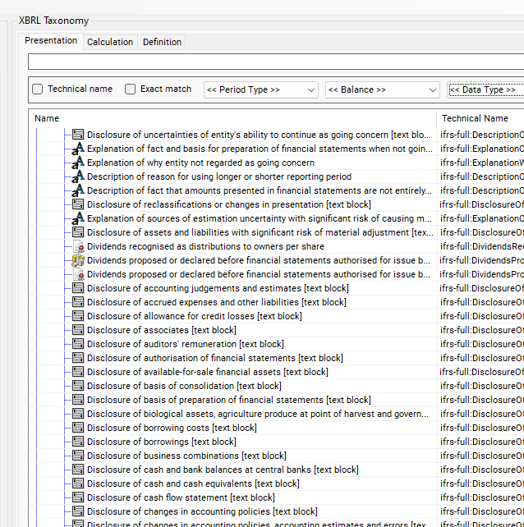Expand the Data Type dropdown
The height and width of the screenshot is (527, 524).
(485, 89)
